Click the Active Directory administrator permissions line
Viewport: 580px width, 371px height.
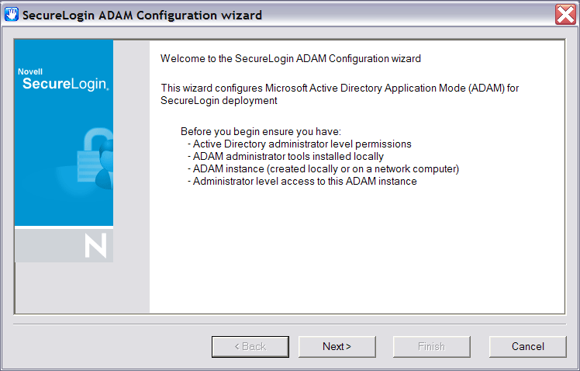click(299, 144)
